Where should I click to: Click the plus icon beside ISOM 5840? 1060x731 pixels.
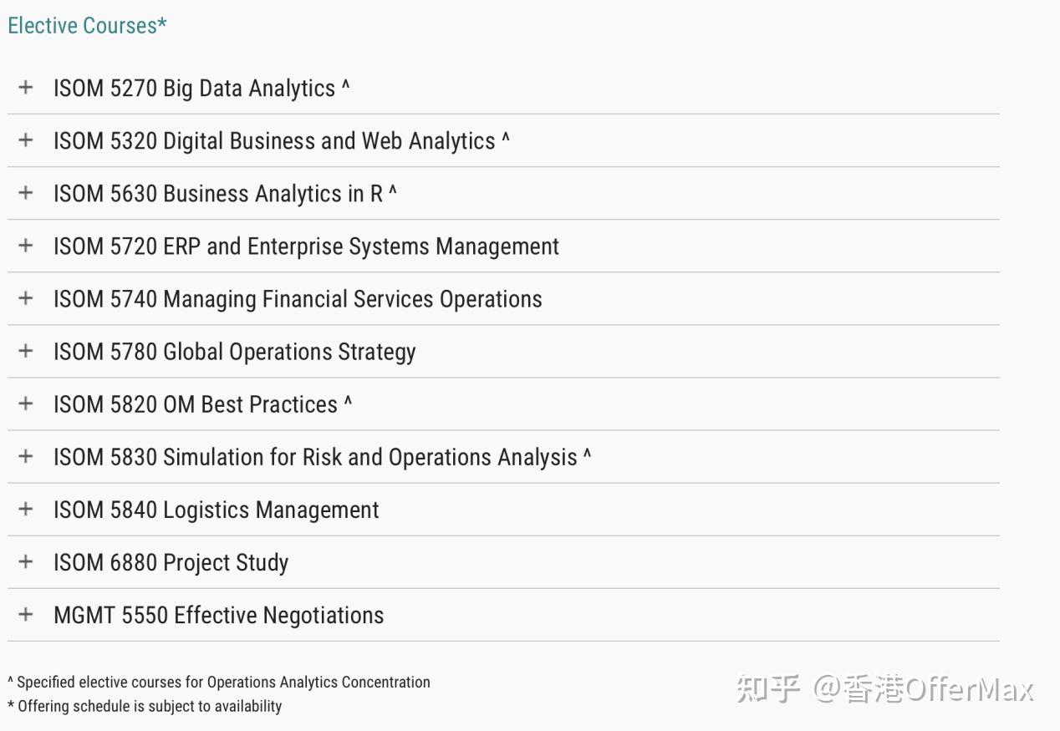click(x=25, y=510)
